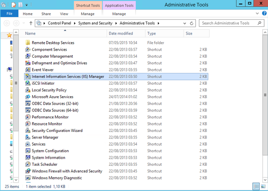Select the Windows Memory Diagnostic icon
The height and width of the screenshot is (191, 268).
[x=28, y=178]
